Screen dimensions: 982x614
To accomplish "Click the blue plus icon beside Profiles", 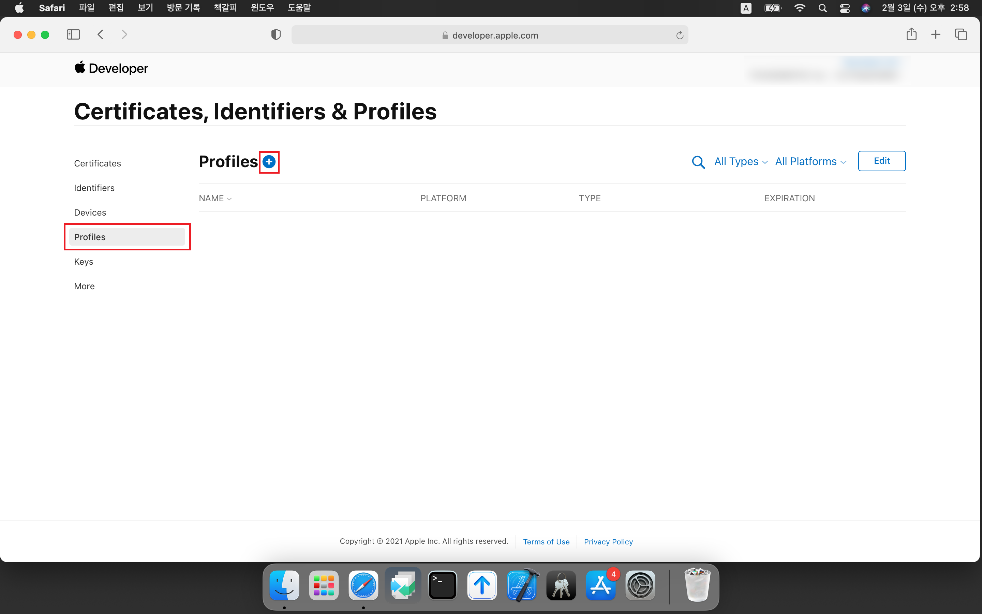I will pyautogui.click(x=269, y=162).
